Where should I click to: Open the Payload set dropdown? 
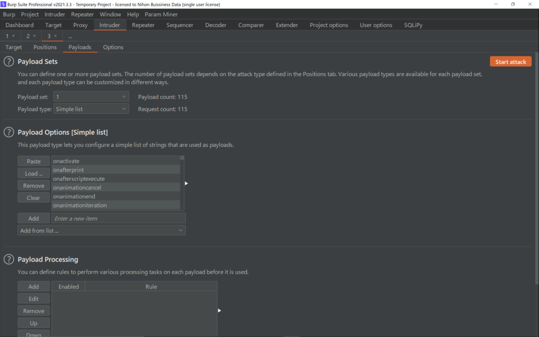(91, 97)
